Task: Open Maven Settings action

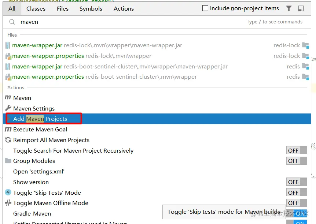Action: coord(157,108)
